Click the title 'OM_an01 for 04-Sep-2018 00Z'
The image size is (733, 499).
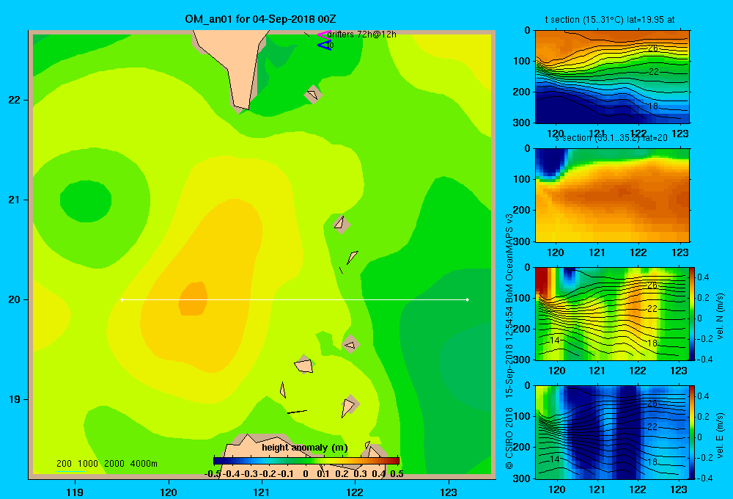[260, 19]
